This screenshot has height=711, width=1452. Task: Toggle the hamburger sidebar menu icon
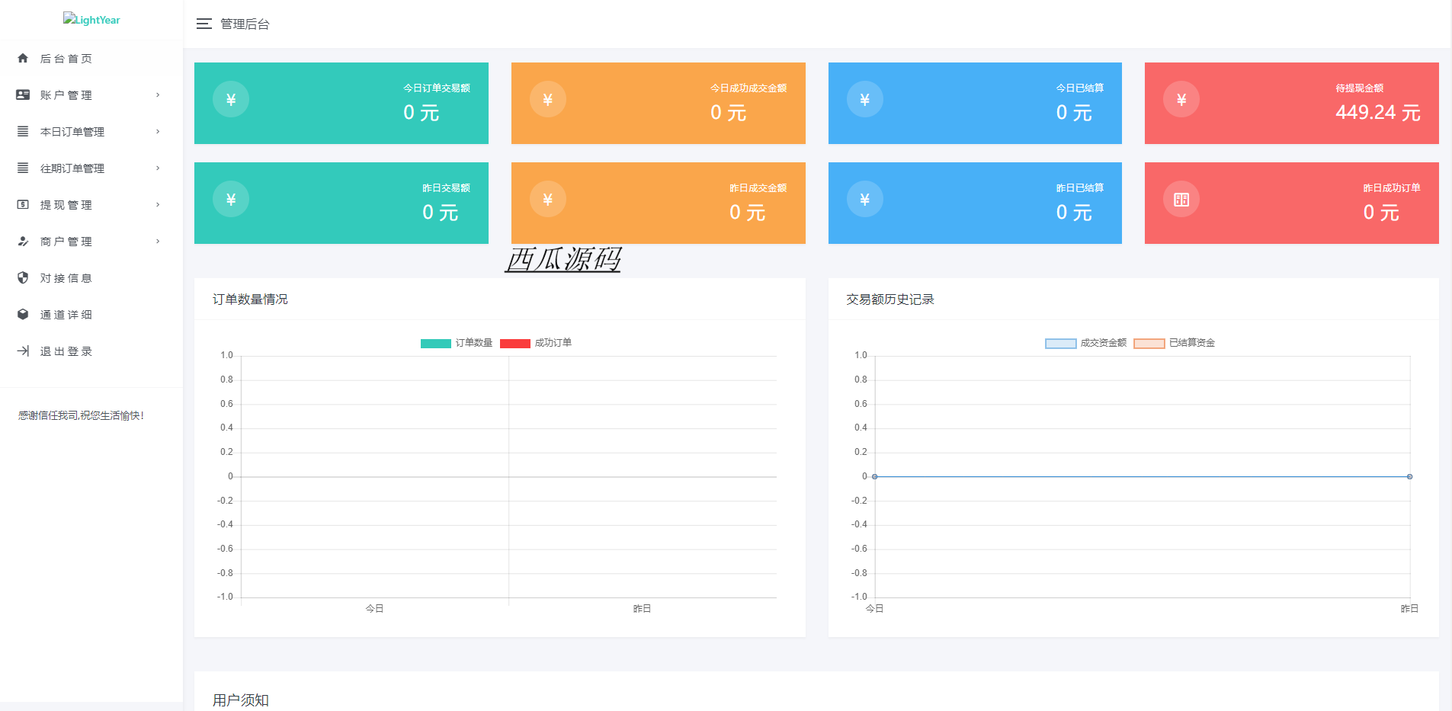click(204, 24)
